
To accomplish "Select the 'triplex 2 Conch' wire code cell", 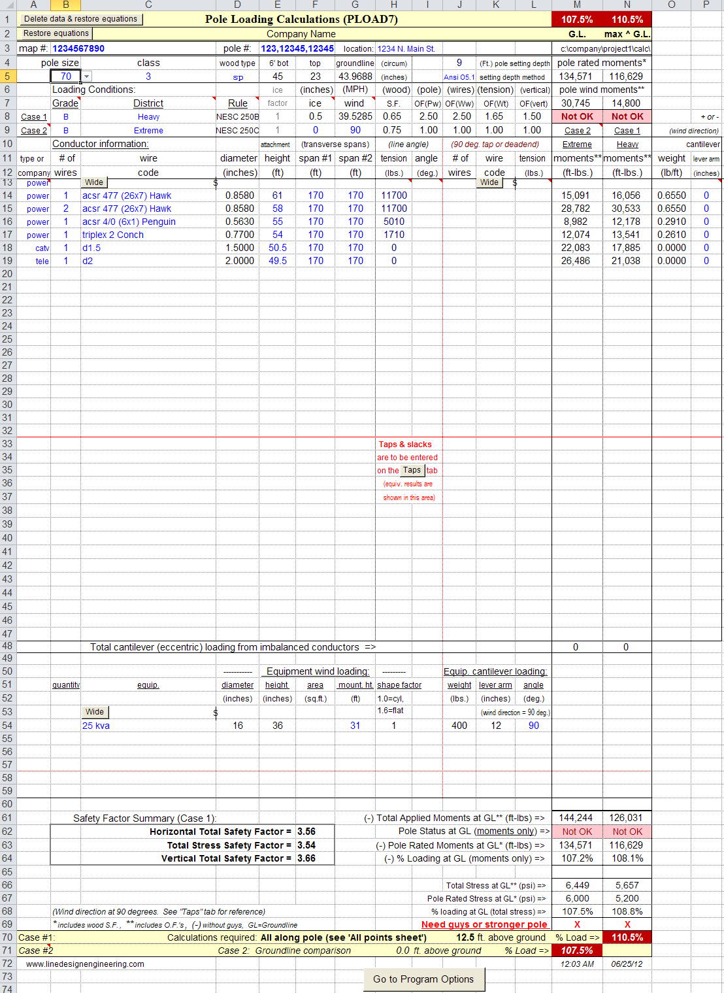I will [x=113, y=235].
